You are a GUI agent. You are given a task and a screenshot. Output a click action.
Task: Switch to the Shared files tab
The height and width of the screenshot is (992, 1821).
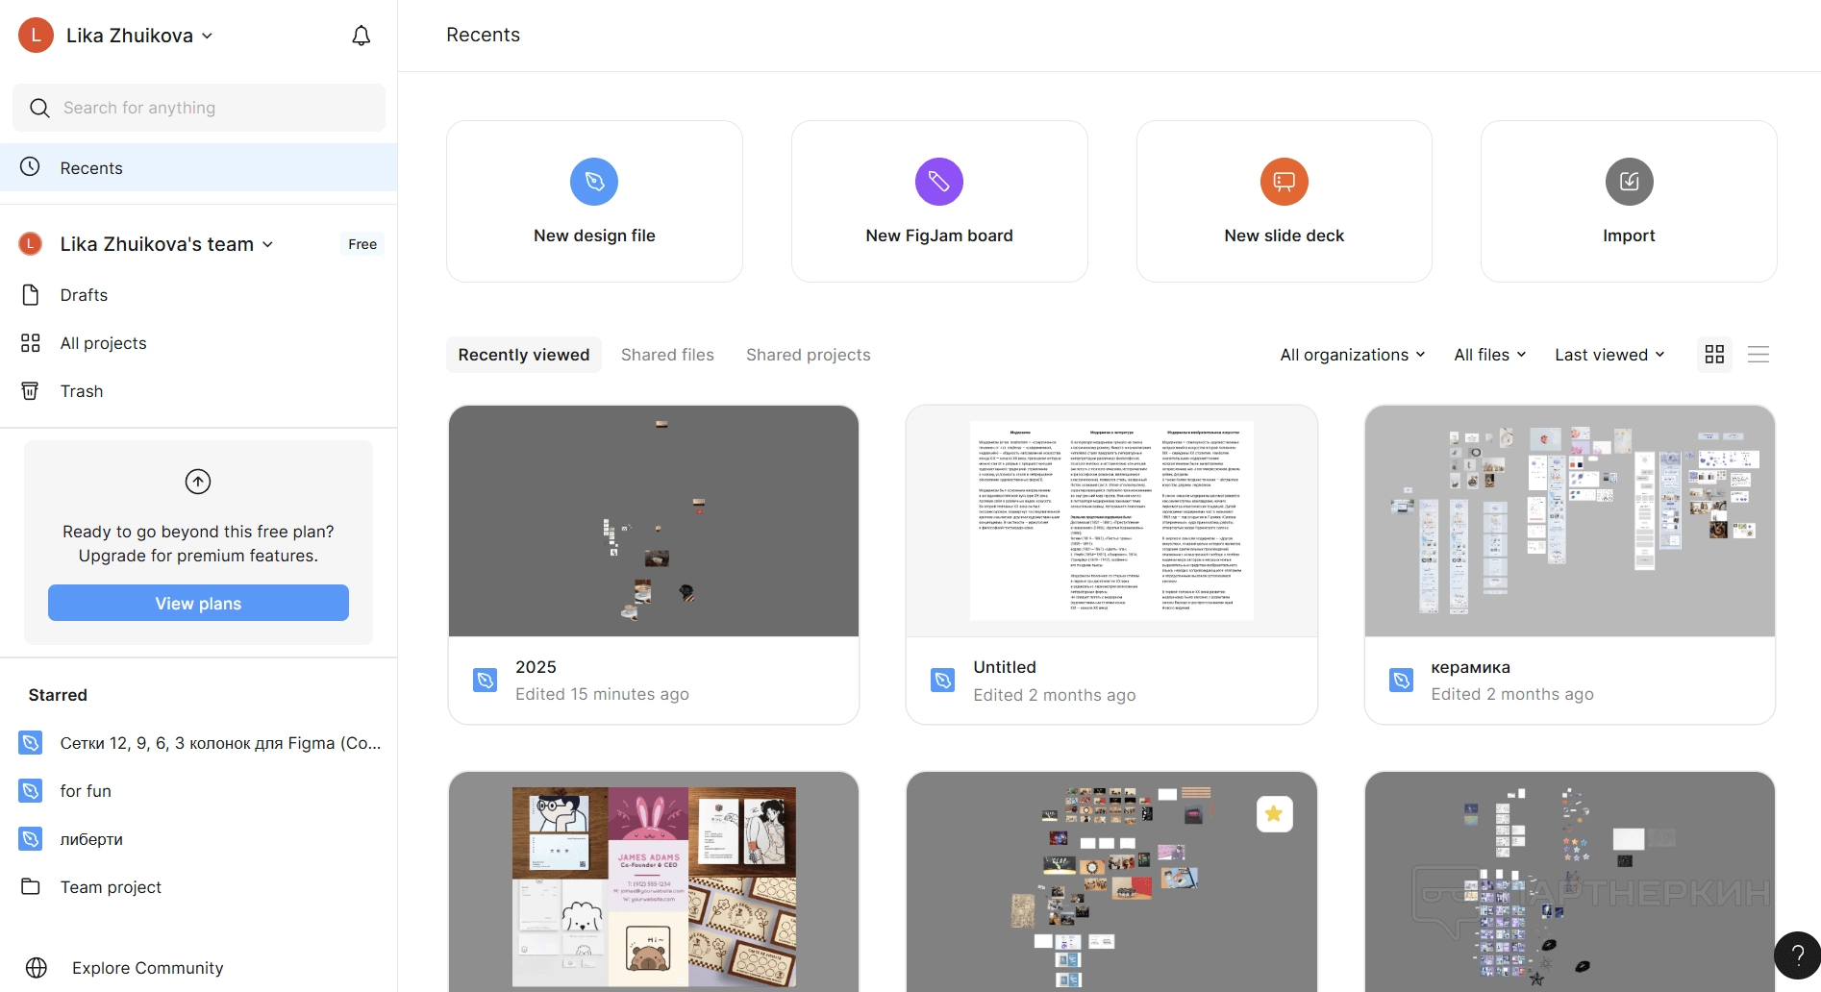[x=667, y=355]
